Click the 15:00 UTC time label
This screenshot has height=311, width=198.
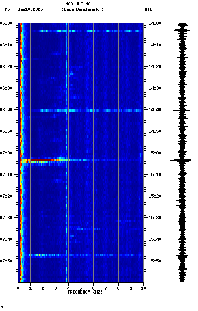point(155,153)
